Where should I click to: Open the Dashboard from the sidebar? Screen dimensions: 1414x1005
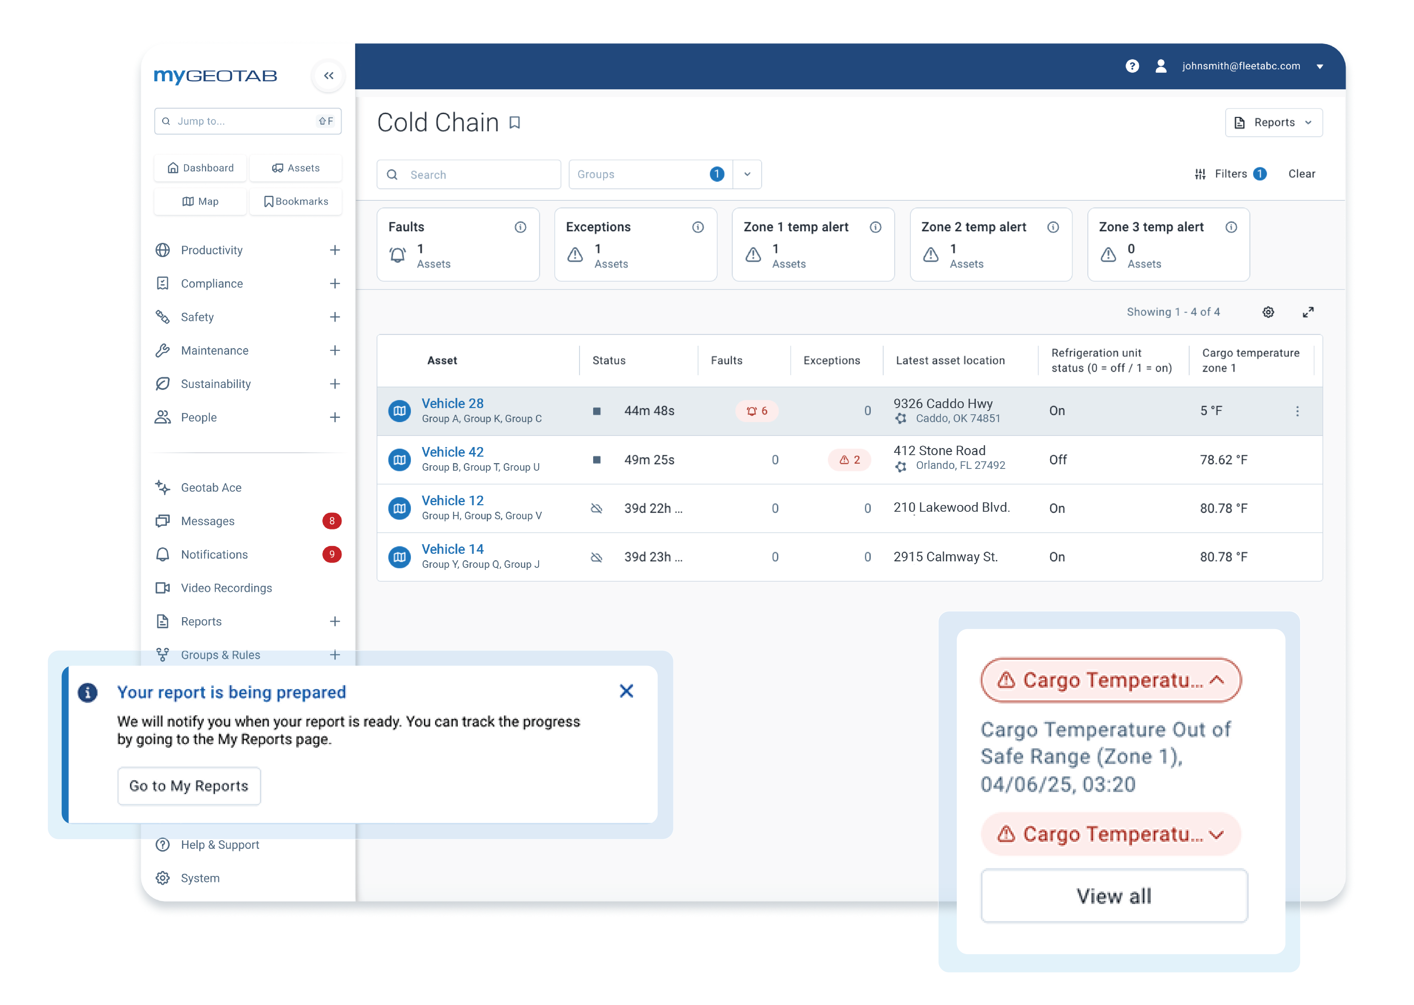(200, 168)
